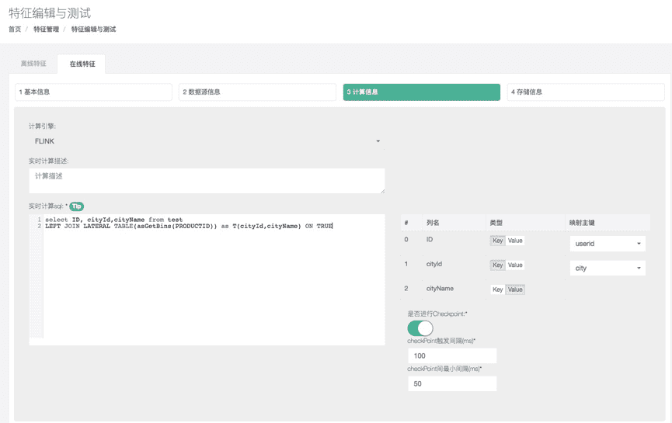Click the 计算描述 description text area
This screenshot has height=423, width=672.
(x=207, y=181)
